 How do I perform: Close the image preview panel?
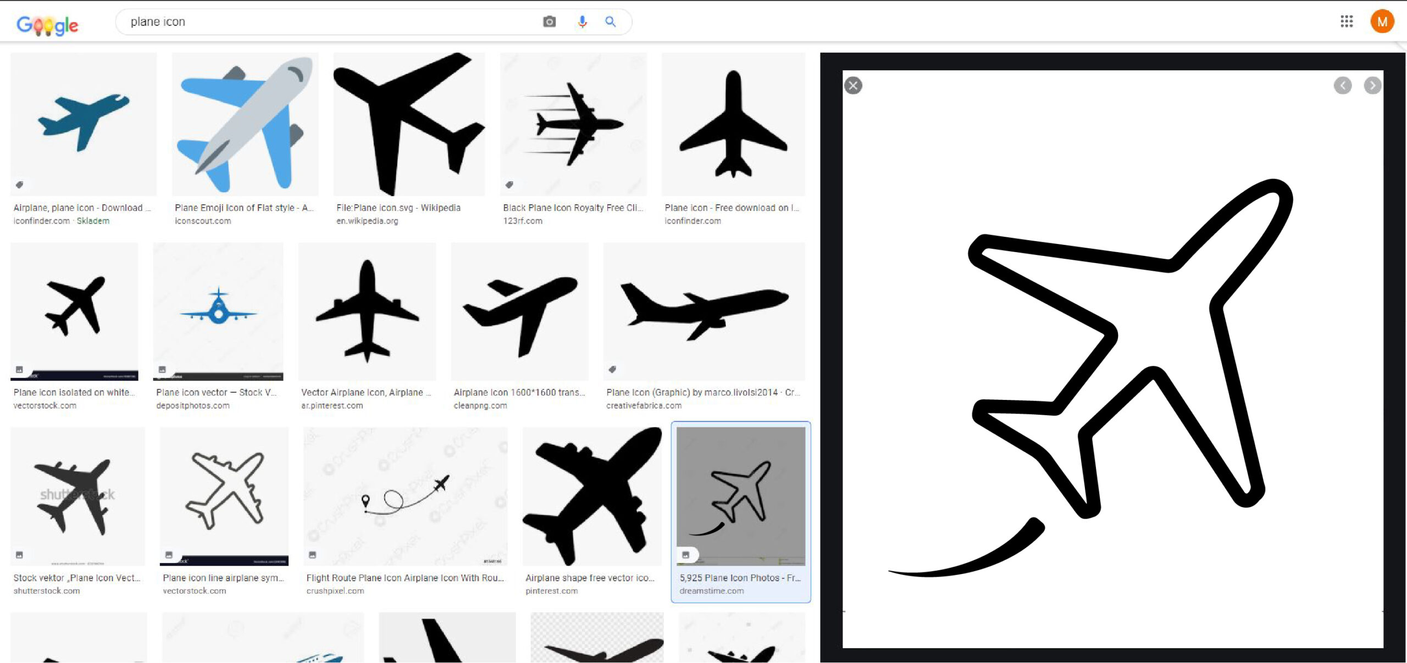pos(853,85)
